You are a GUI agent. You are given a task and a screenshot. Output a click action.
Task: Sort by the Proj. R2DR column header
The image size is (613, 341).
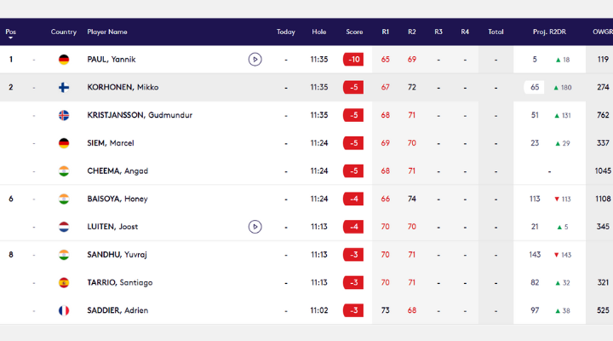[552, 32]
